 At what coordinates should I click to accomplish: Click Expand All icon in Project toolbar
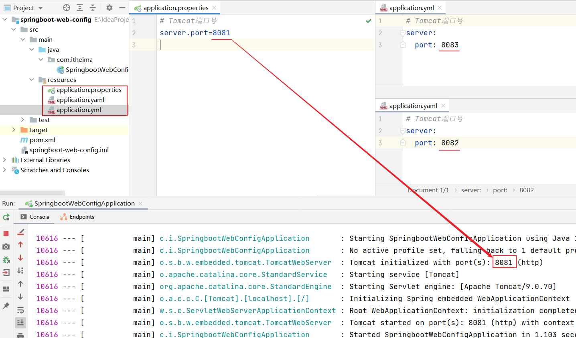pos(80,8)
